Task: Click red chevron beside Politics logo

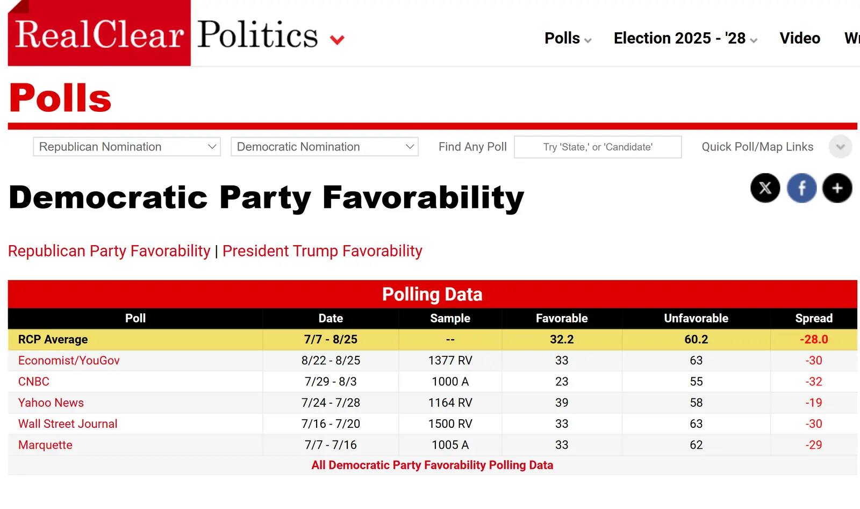Action: pyautogui.click(x=337, y=40)
